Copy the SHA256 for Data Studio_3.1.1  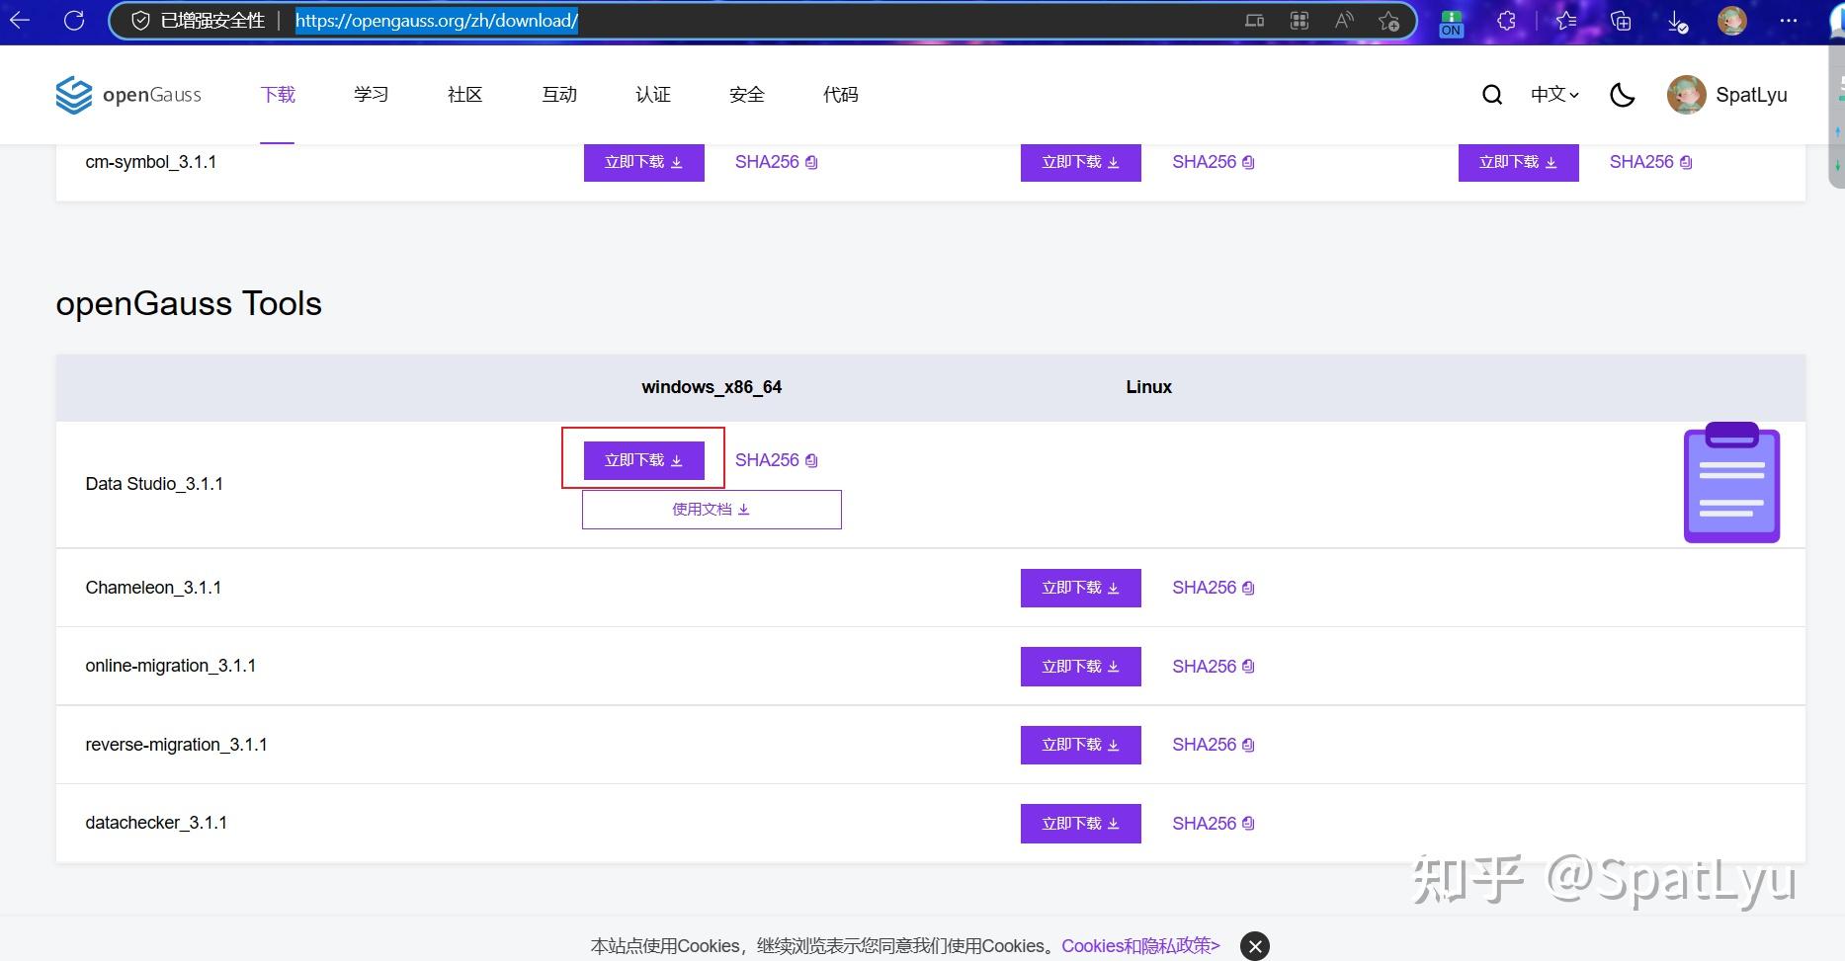pyautogui.click(x=810, y=459)
